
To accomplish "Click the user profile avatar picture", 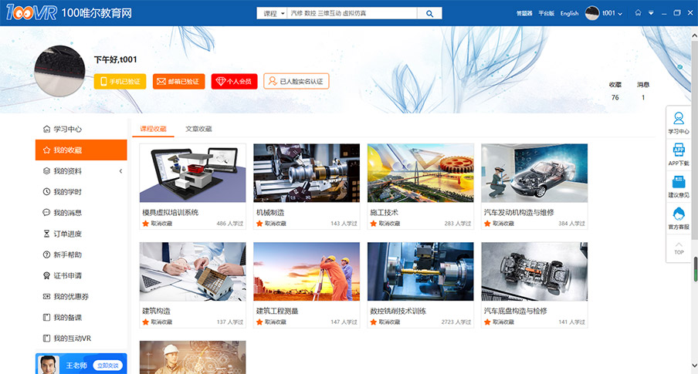I will pyautogui.click(x=59, y=79).
